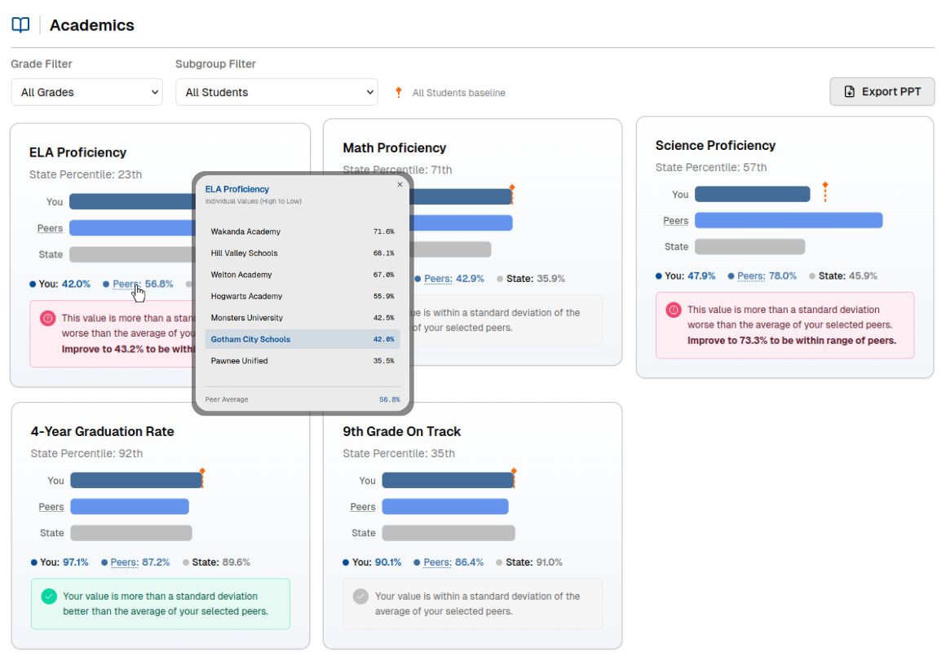Image resolution: width=946 pixels, height=661 pixels.
Task: Close the ELA Proficiency popup
Action: coord(400,184)
